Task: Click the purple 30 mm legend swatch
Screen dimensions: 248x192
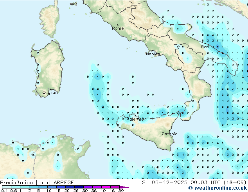Action: [88, 187]
